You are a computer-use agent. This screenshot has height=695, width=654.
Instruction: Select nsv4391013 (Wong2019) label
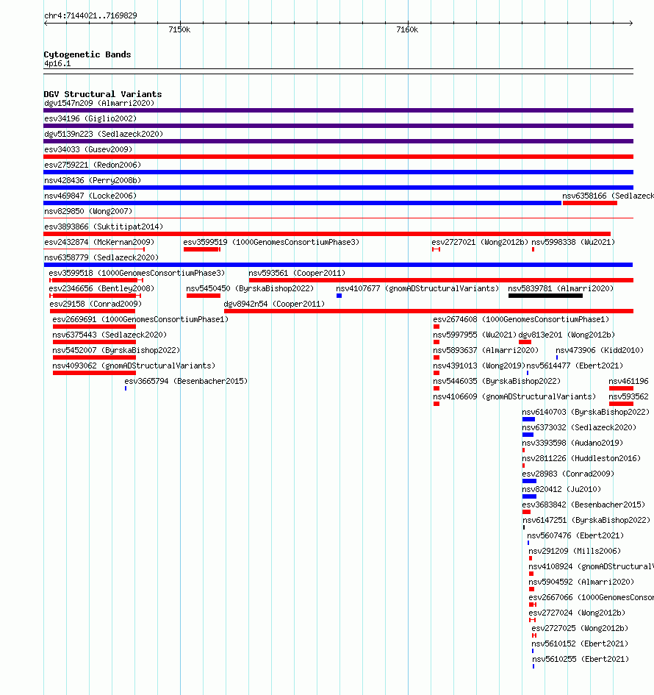coord(479,366)
